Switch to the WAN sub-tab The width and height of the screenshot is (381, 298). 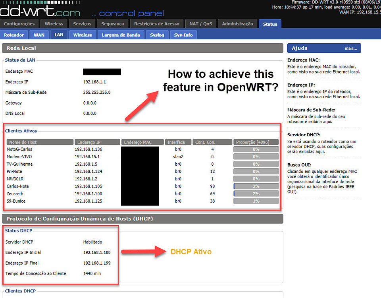(39, 35)
